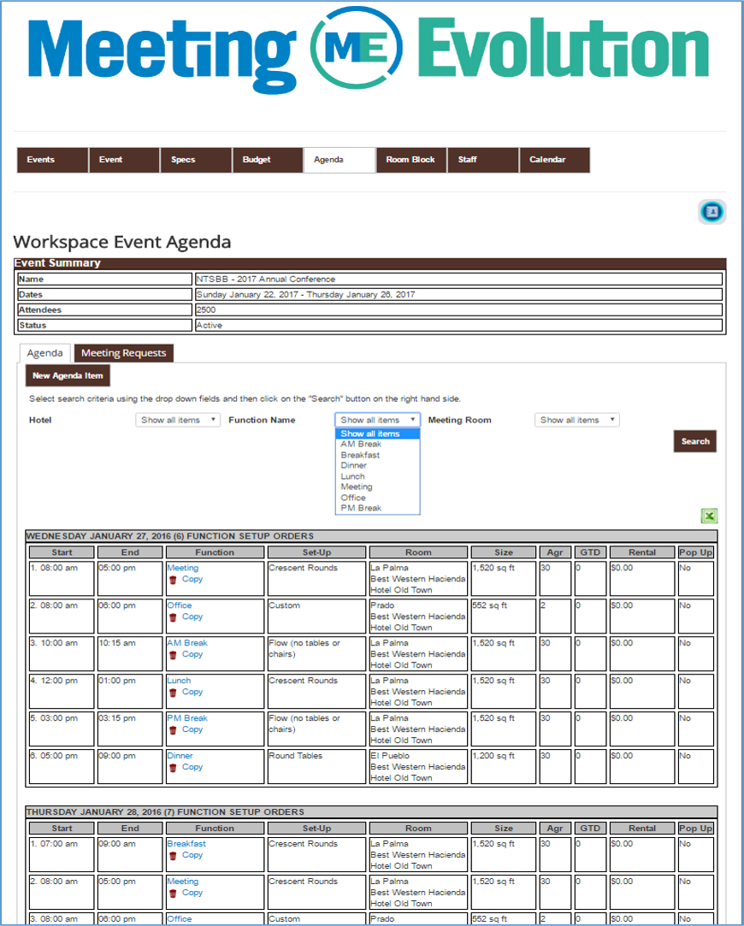Choose Dinner from the dropdown list
This screenshot has height=926, width=744.
pos(354,465)
